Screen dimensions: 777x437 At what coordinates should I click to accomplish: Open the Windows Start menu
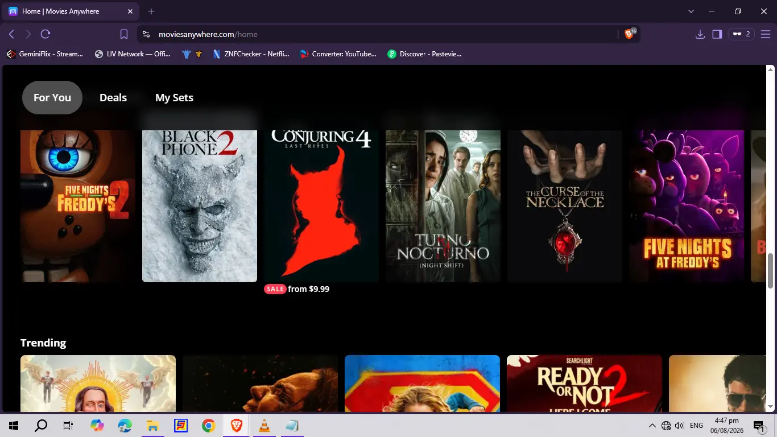click(x=14, y=426)
